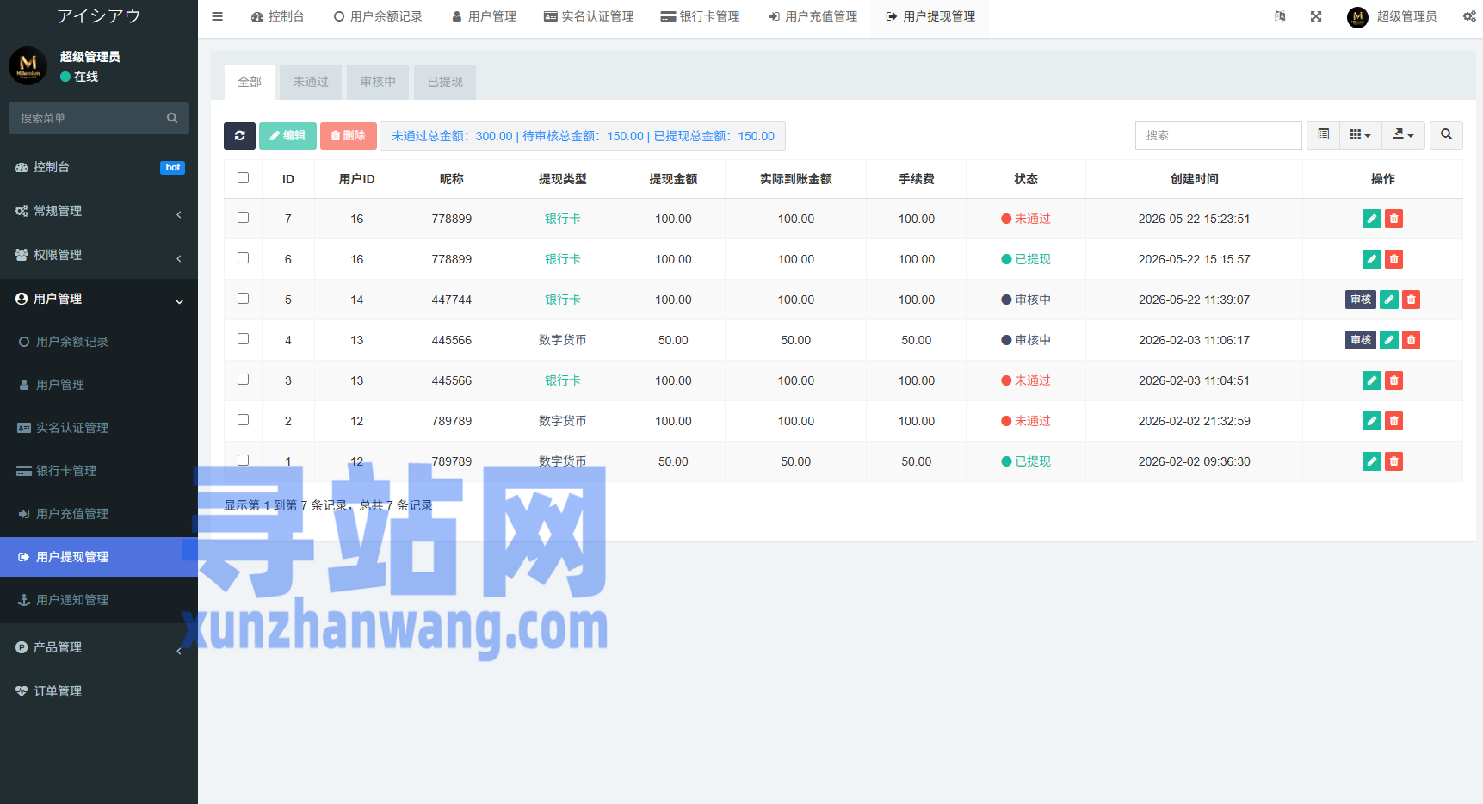
Task: Open 银行卡管理 in sidebar
Action: point(99,471)
